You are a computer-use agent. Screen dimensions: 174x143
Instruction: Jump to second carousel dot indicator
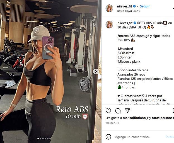click(x=40, y=139)
